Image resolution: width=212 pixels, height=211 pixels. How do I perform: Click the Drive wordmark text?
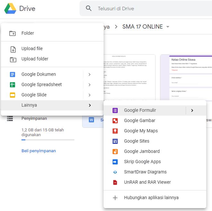[x=27, y=9]
